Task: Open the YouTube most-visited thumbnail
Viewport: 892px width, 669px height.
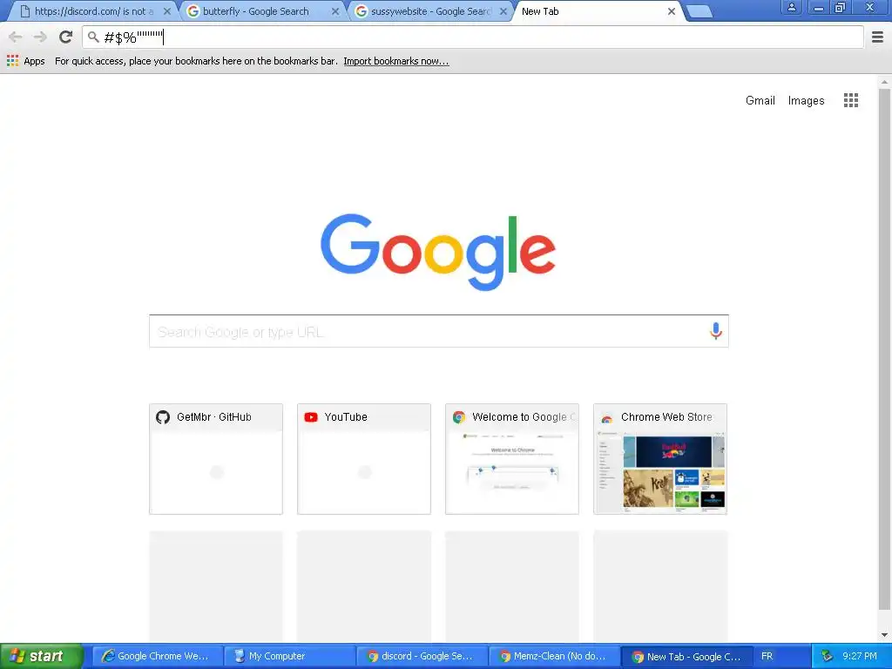Action: click(x=364, y=459)
